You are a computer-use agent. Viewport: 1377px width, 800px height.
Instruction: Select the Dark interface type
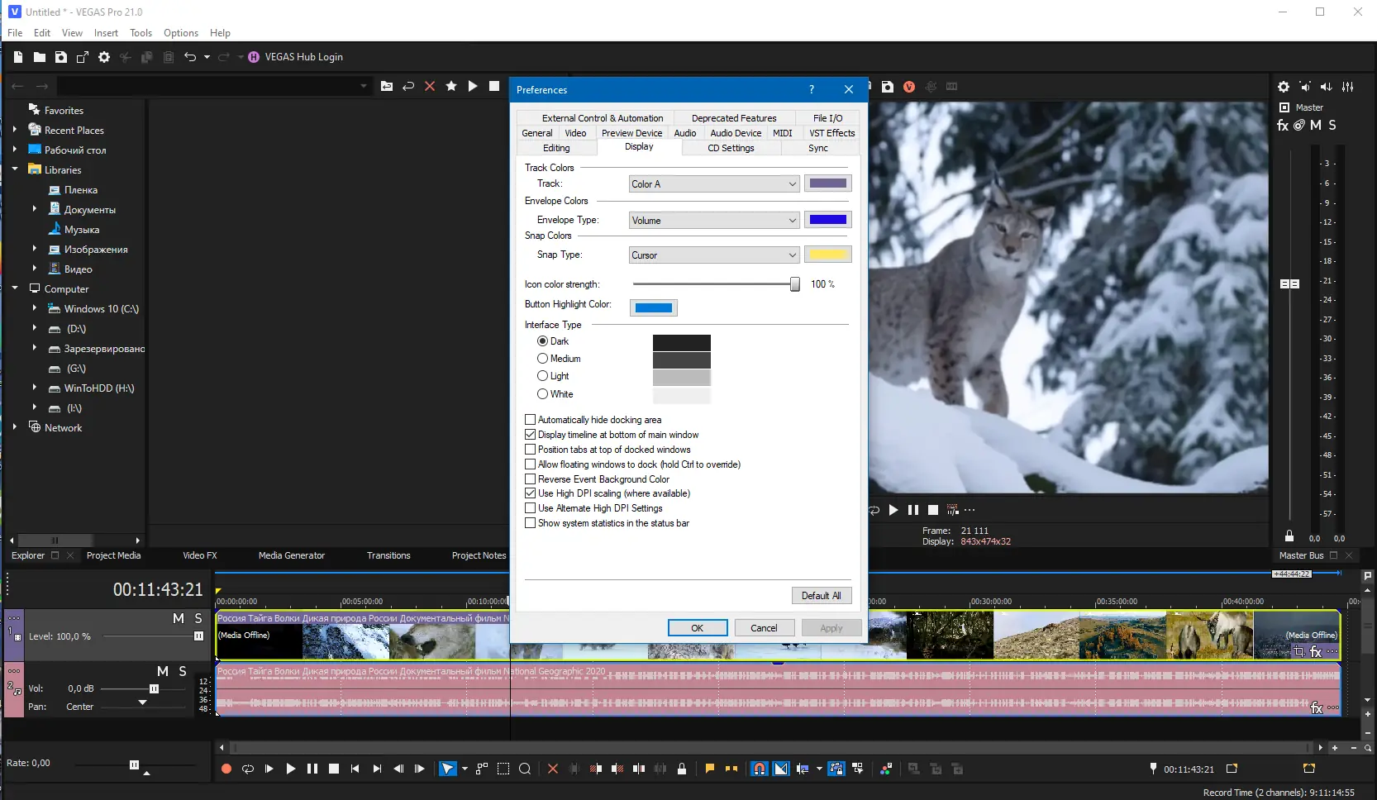542,341
